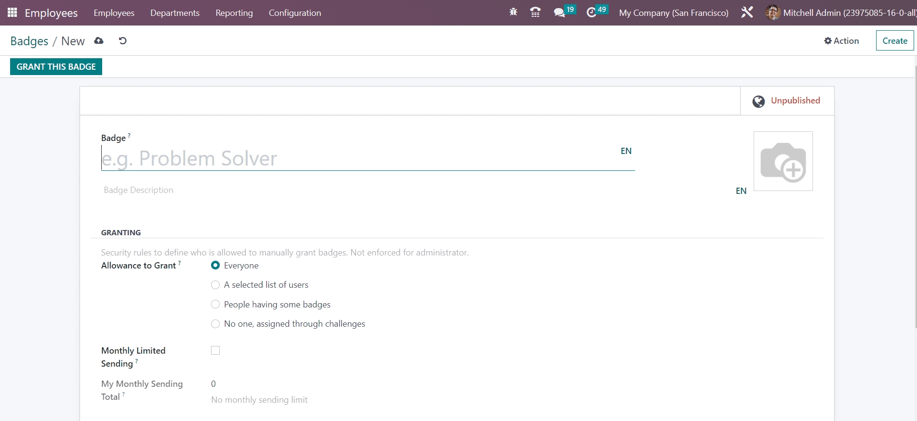917x421 pixels.
Task: Open the My Company (San Francisco) switcher
Action: [673, 13]
